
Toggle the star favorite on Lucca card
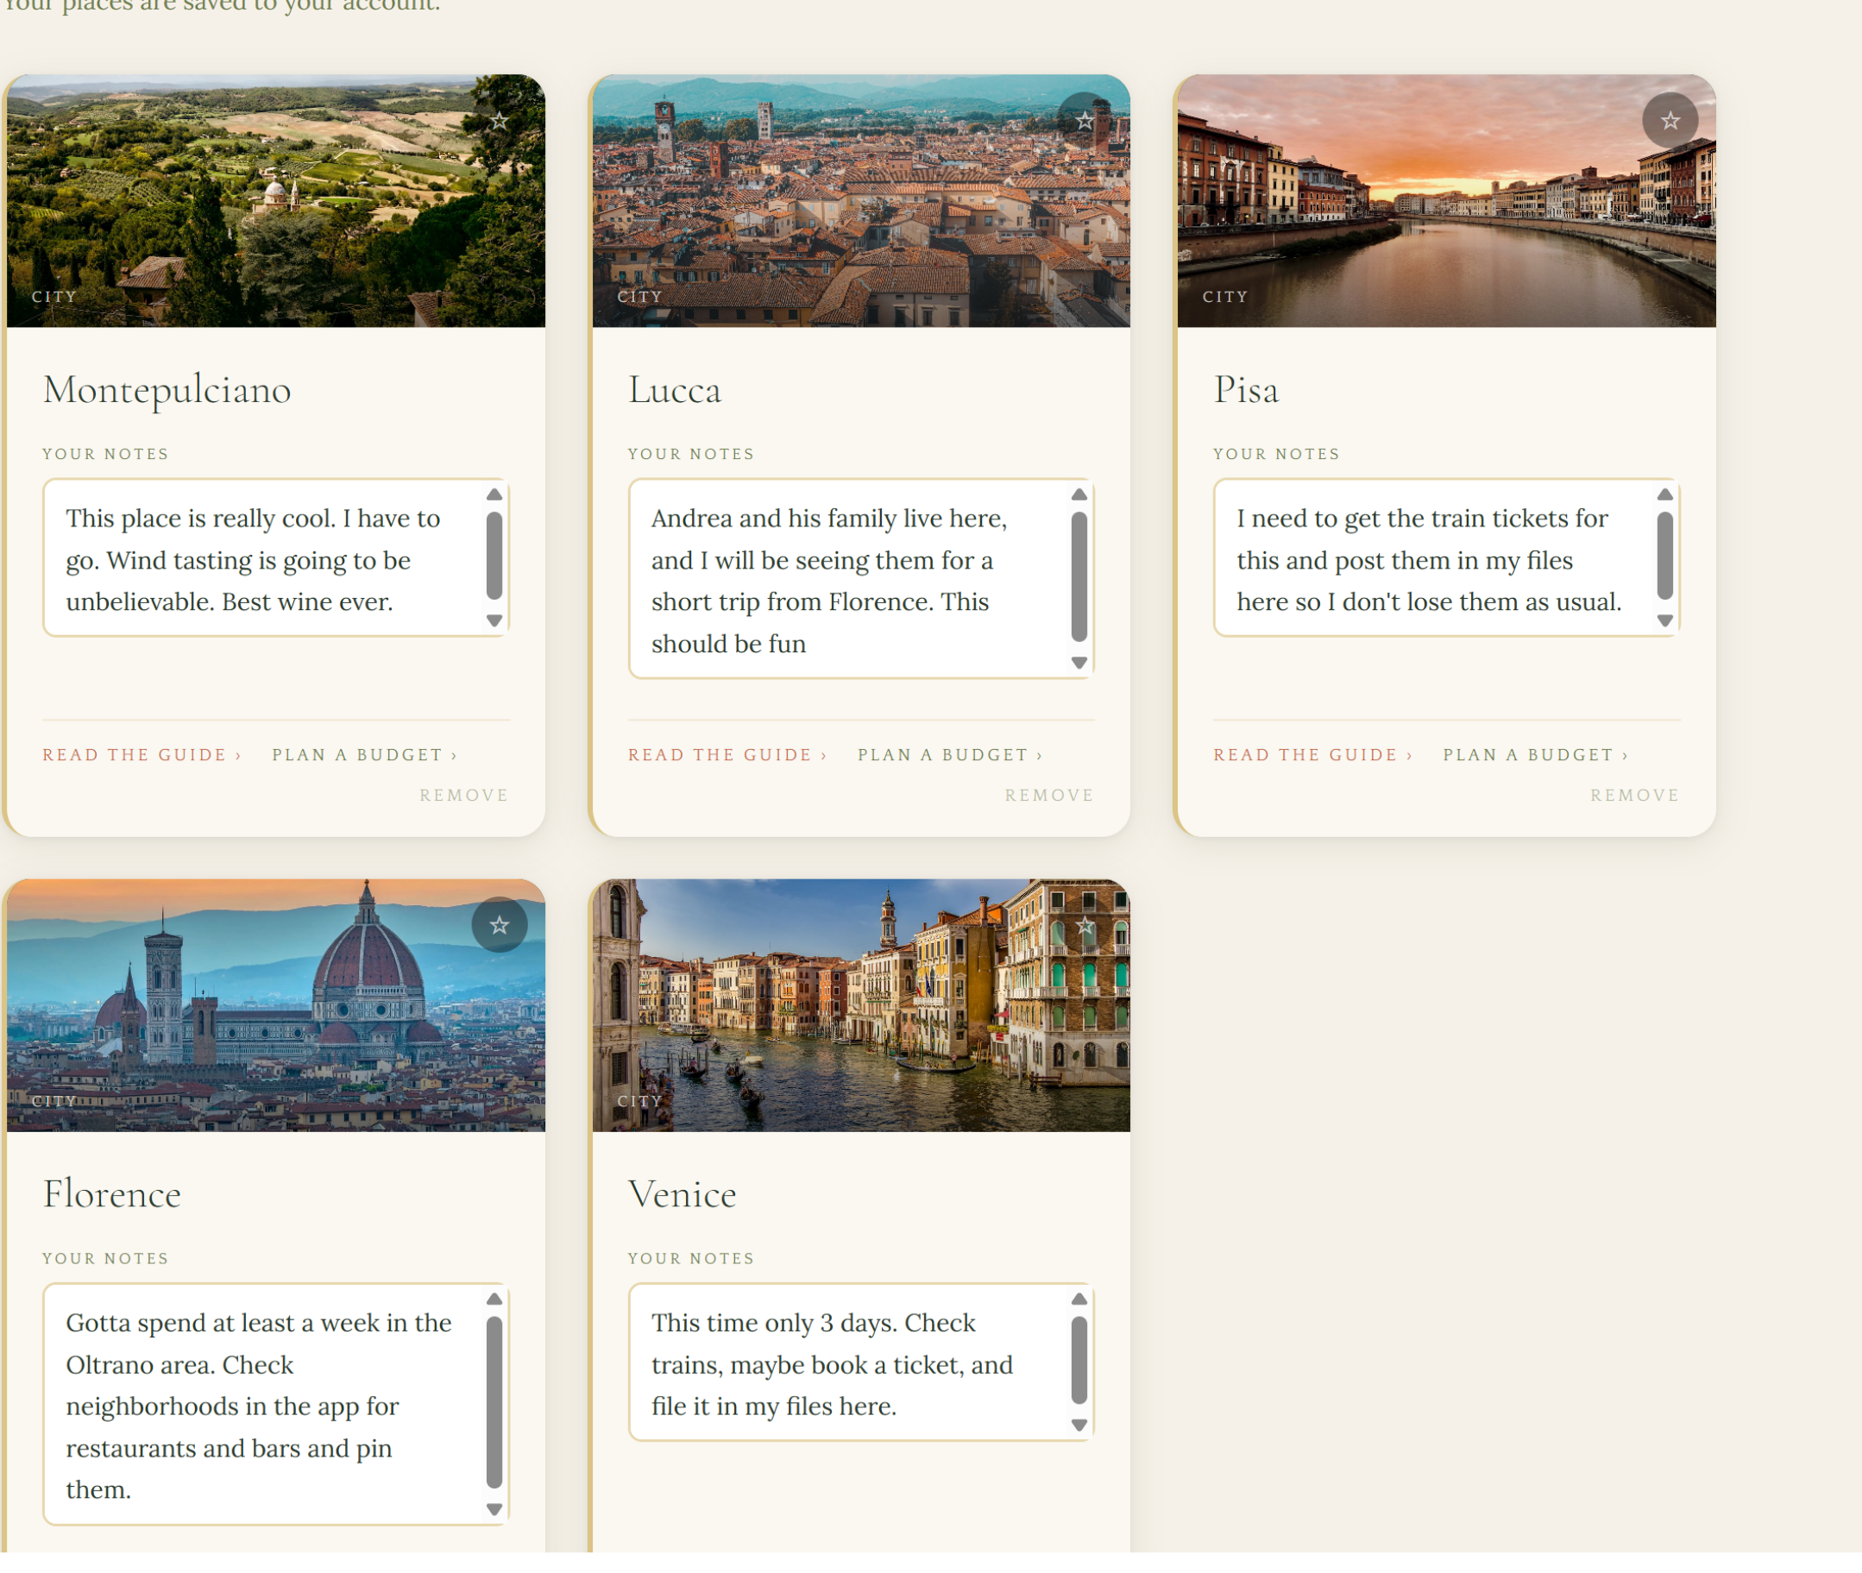point(1085,121)
